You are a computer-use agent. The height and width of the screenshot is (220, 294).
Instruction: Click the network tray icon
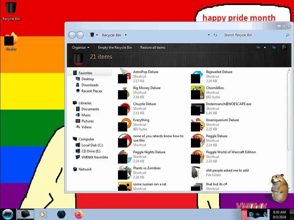click(258, 215)
